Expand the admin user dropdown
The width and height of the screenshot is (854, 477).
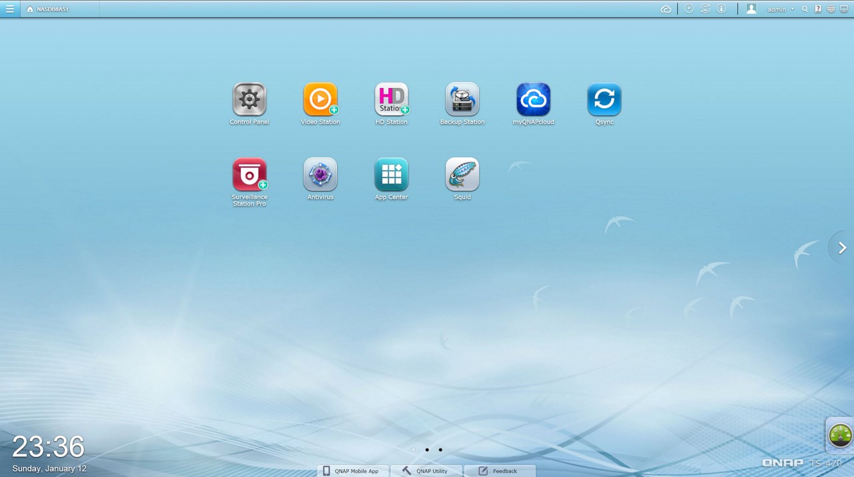click(x=781, y=9)
